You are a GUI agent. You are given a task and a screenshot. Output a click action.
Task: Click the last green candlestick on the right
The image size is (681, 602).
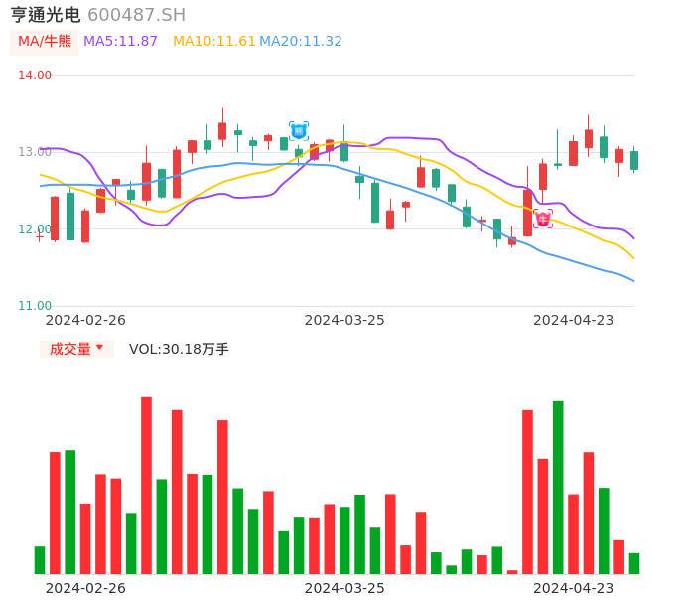point(634,160)
